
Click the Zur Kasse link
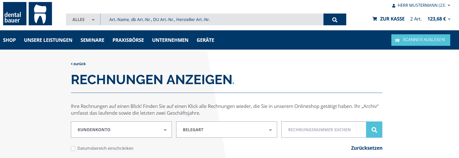(392, 19)
